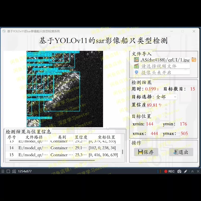Click the confidence value 89.81 %
The width and height of the screenshot is (201, 201).
154,105
